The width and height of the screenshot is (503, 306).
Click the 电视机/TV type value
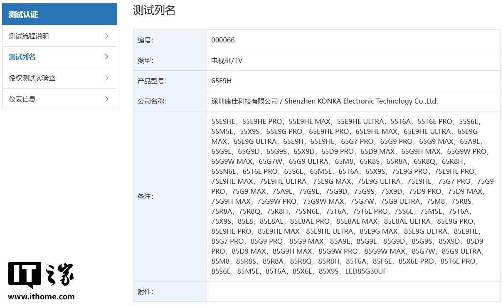coord(227,61)
